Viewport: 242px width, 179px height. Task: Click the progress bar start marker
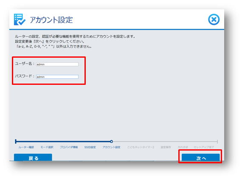(x=16, y=141)
